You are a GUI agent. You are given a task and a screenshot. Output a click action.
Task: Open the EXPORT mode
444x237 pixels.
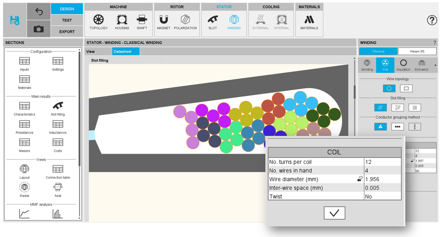(x=67, y=32)
